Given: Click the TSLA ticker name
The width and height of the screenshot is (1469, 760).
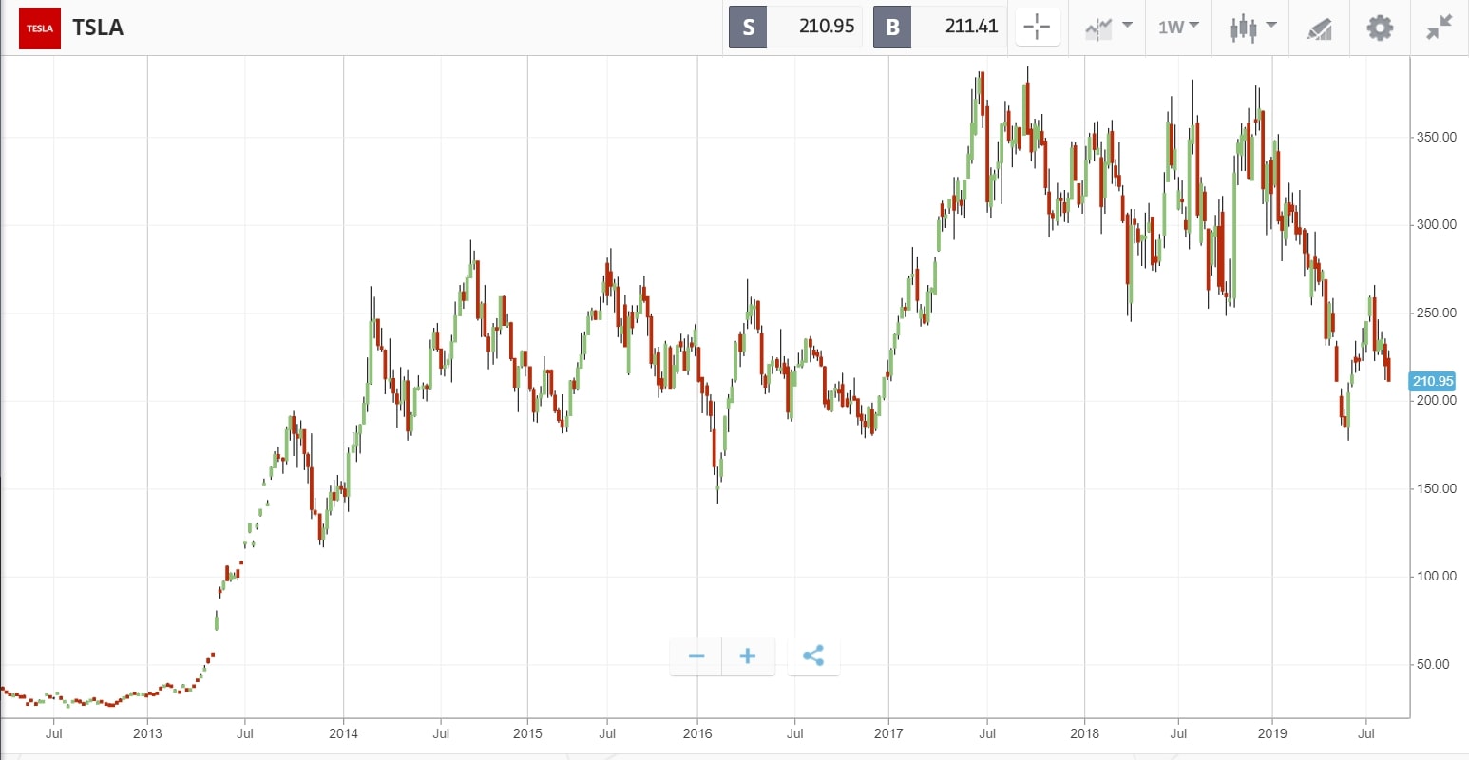Looking at the screenshot, I should [98, 28].
